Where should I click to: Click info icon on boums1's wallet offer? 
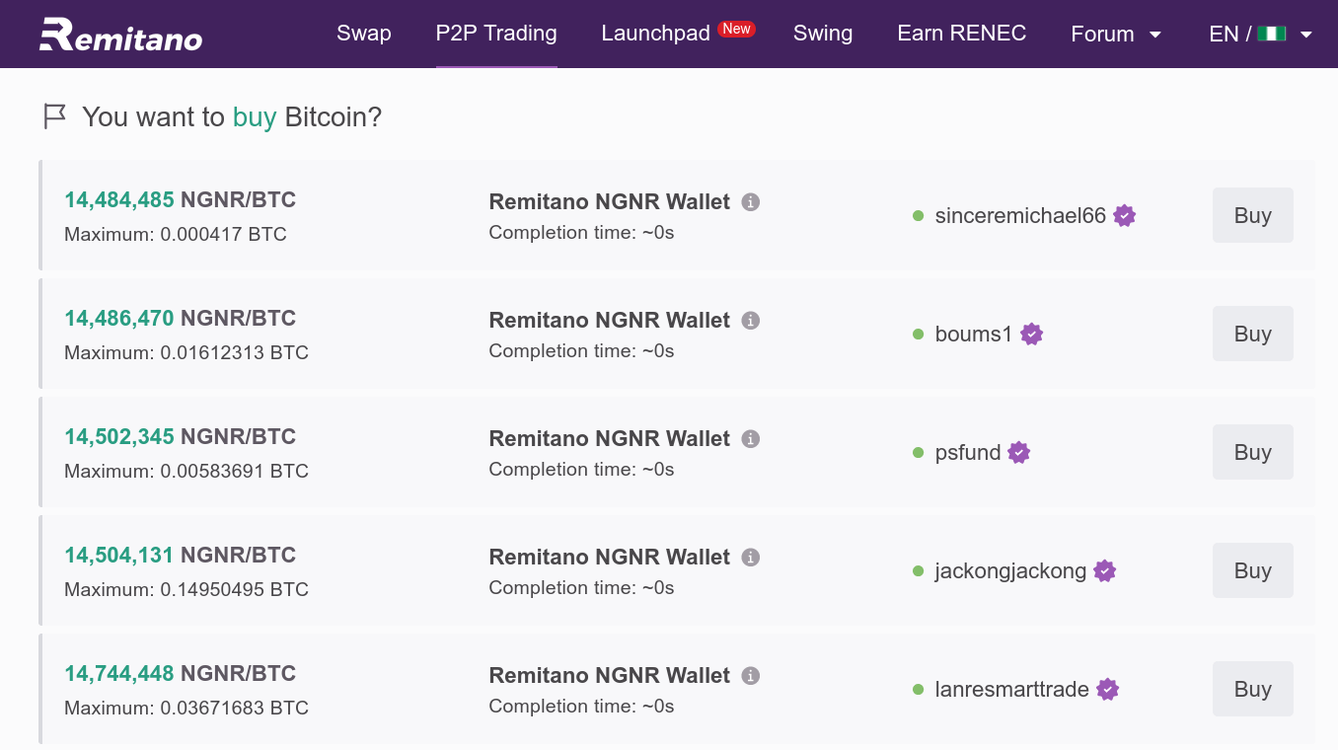[751, 321]
